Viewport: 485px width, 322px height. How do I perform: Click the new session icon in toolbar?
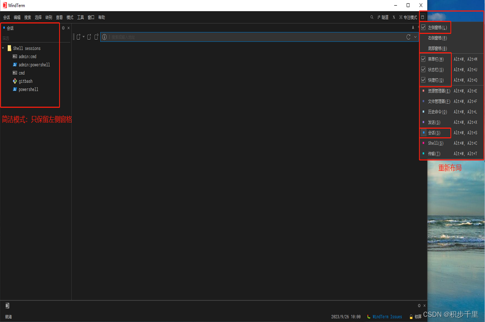pos(78,37)
